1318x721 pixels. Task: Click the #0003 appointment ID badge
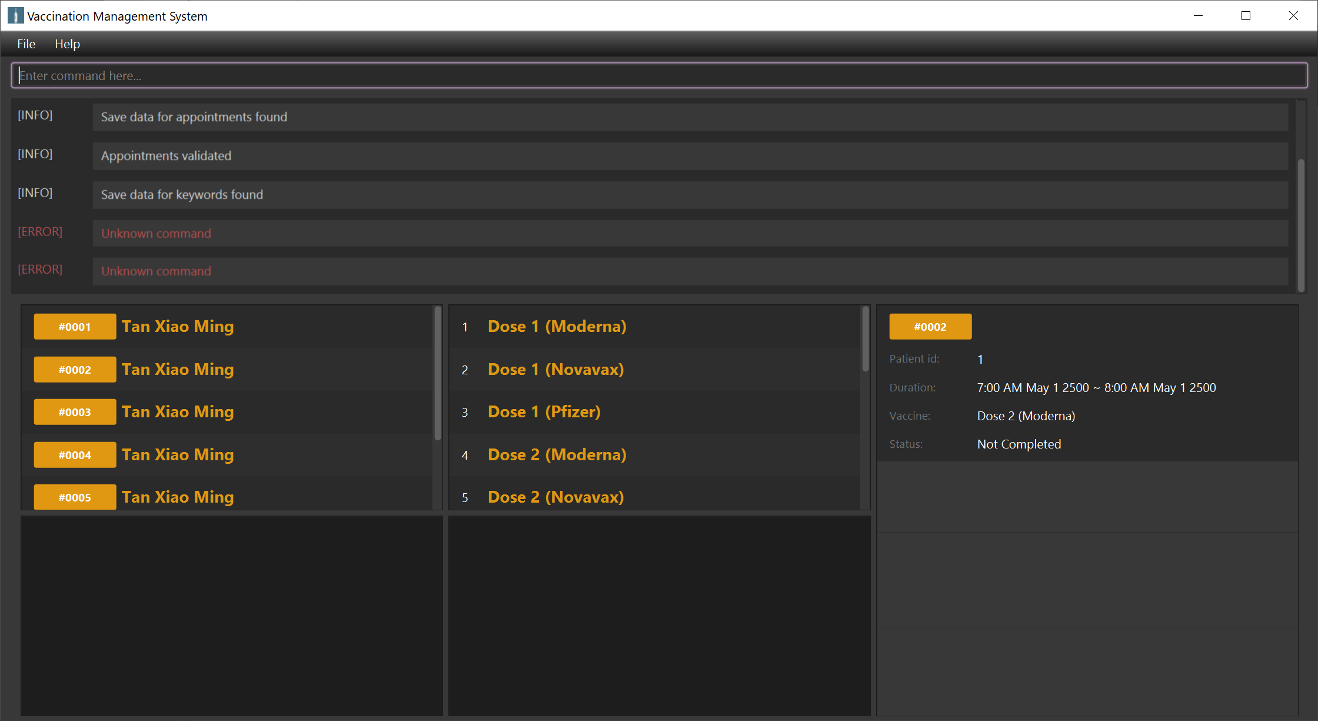(x=75, y=412)
